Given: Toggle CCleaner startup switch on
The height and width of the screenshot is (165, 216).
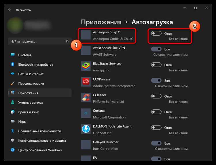Looking at the screenshot, I should pyautogui.click(x=156, y=96).
